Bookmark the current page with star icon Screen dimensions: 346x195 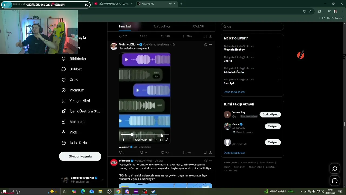(310, 11)
